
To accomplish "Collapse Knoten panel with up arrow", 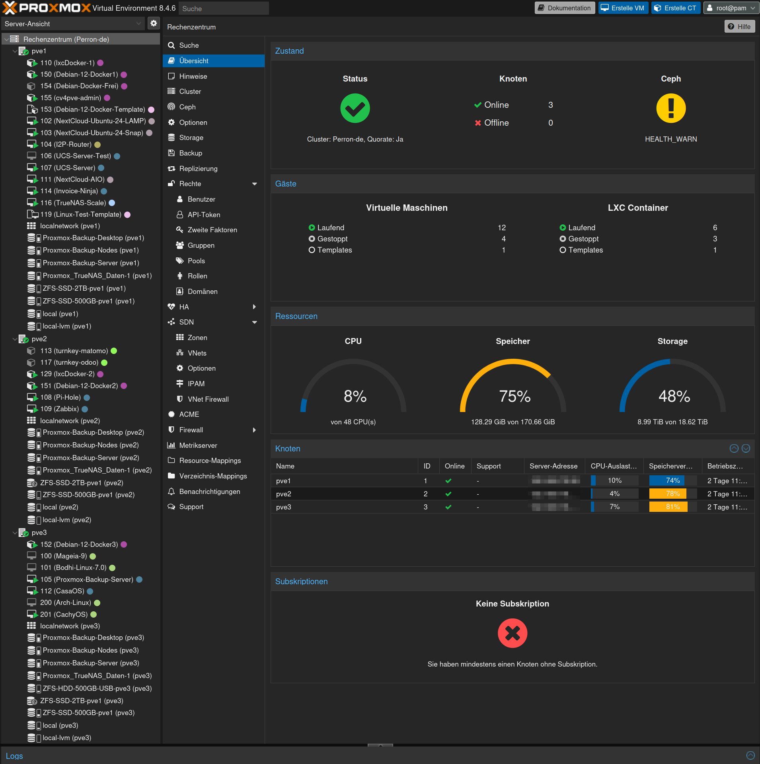I will coord(734,449).
